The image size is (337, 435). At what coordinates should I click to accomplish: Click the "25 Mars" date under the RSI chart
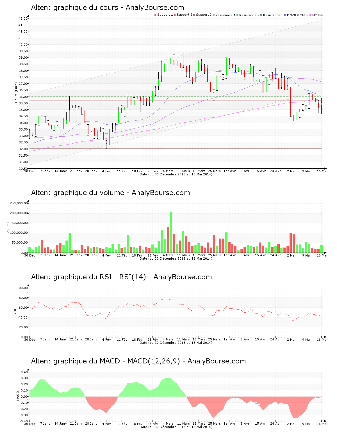tap(214, 339)
